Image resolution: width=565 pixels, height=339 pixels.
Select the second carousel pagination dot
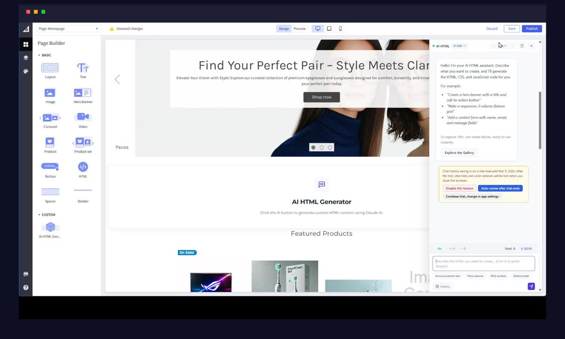tap(322, 147)
